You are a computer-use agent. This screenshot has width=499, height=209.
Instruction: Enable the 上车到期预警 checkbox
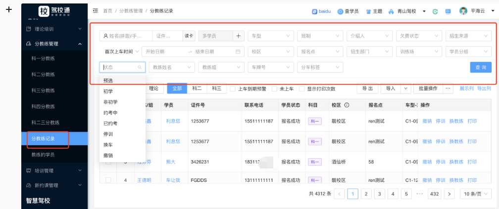[233, 89]
